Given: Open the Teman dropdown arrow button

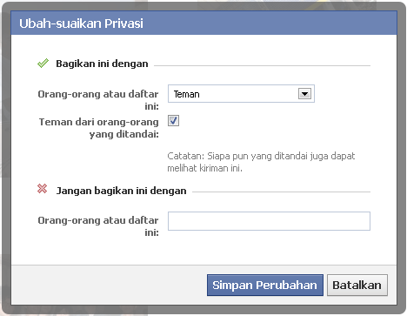Looking at the screenshot, I should coord(304,94).
